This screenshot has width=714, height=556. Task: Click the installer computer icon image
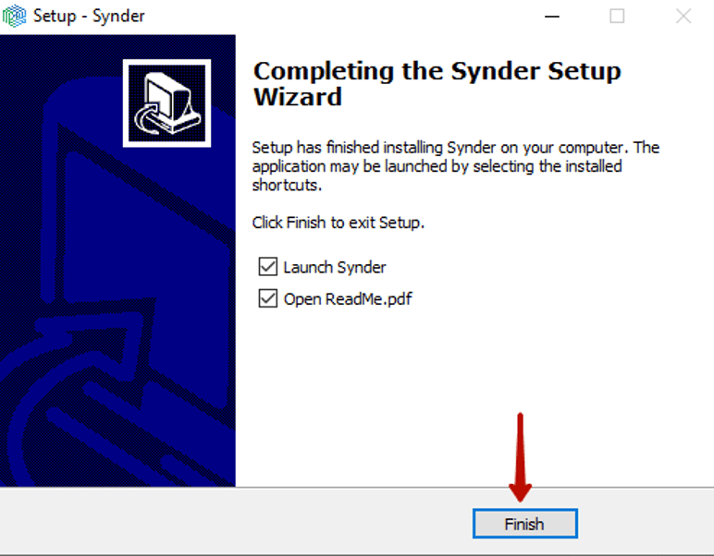click(x=166, y=103)
